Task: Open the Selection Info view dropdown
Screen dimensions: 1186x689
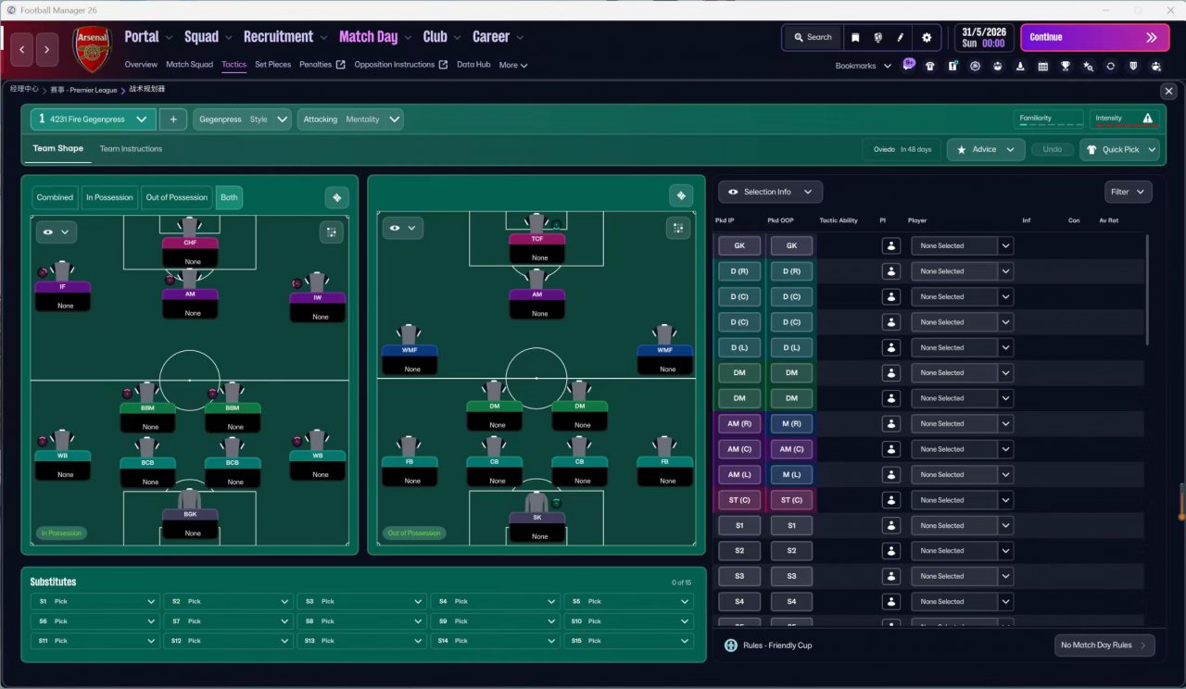Action: (x=770, y=192)
